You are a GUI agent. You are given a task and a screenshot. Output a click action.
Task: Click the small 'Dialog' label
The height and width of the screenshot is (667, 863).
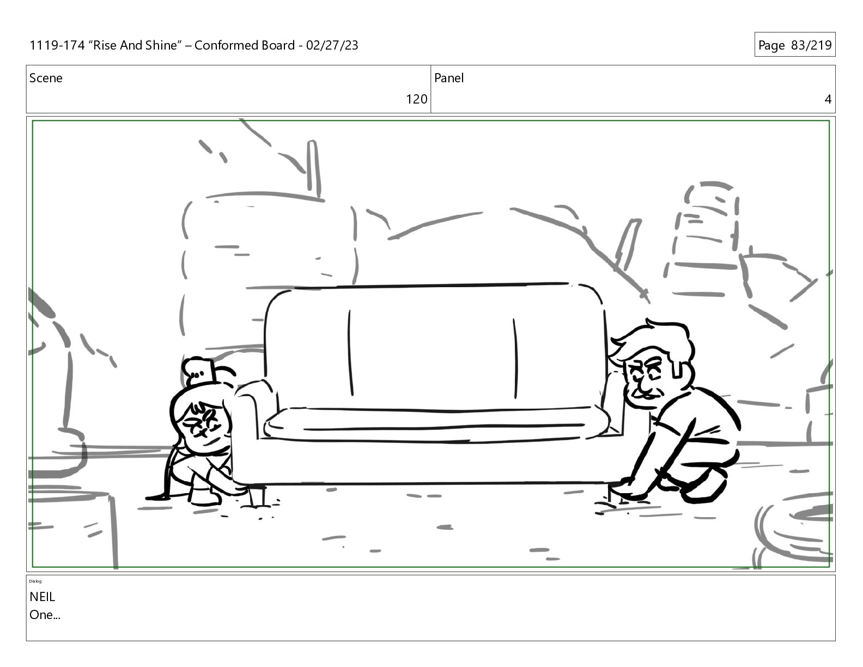(35, 581)
